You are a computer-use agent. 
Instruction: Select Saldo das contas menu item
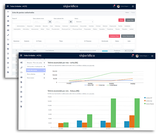pos(36,70)
